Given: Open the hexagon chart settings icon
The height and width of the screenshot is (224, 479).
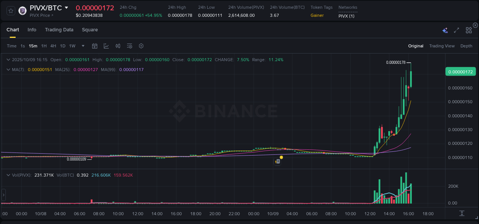Looking at the screenshot, I should 141,46.
